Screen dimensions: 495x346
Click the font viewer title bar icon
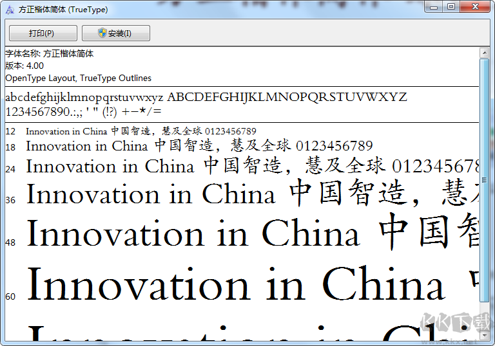point(10,10)
